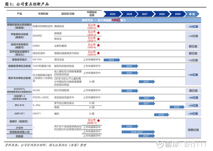Select the 童颜针 (丽真然) product cell
The width and height of the screenshot is (213, 151).
tap(19, 121)
